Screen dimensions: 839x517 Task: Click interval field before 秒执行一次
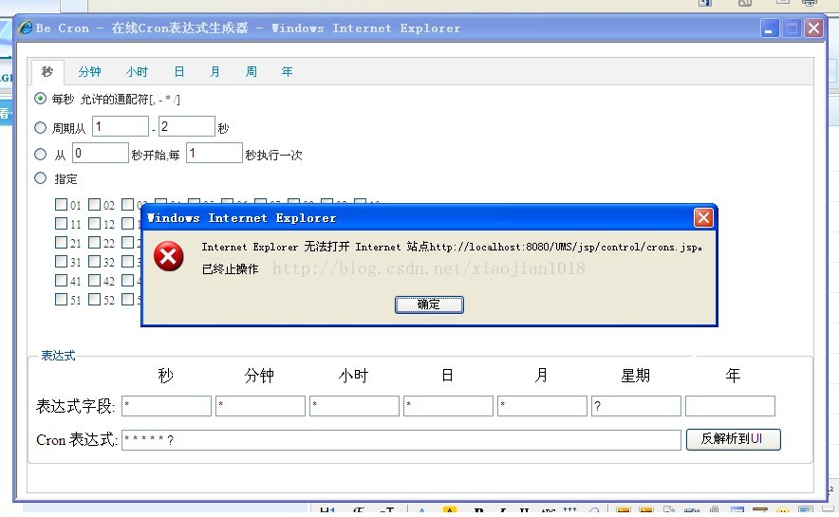coord(214,153)
